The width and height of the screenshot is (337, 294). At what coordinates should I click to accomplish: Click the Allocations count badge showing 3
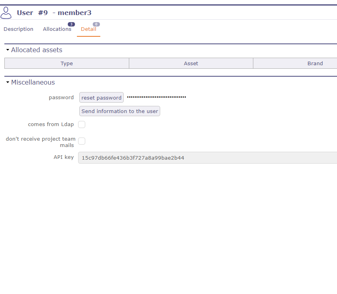71,24
